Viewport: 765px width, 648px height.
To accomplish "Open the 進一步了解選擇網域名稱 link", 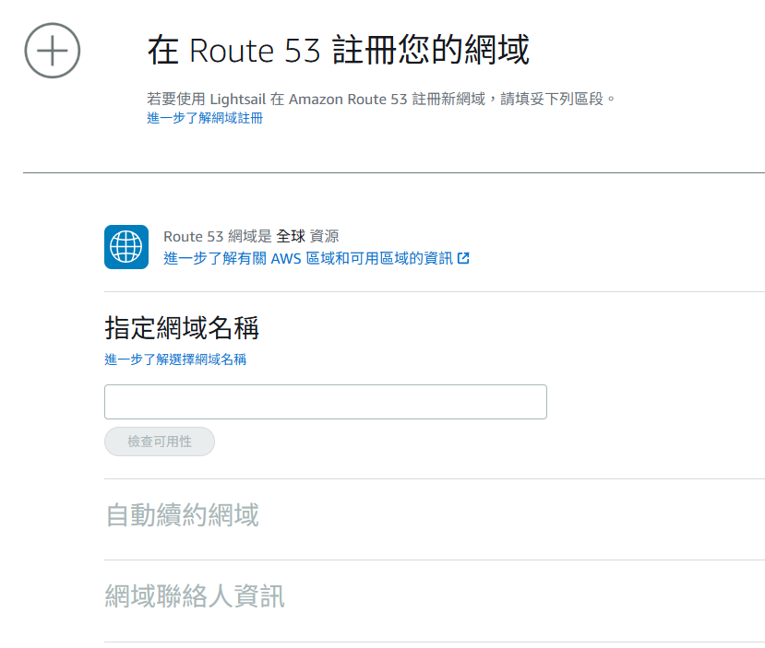I will [x=175, y=359].
